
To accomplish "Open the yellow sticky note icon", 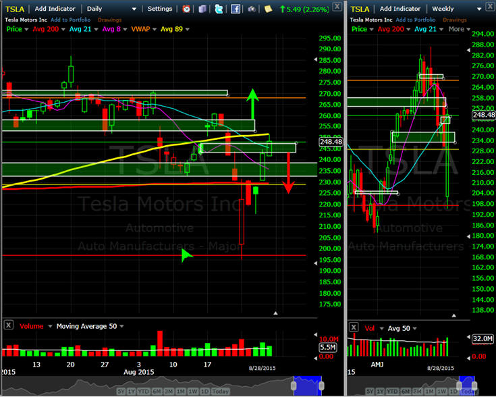I will pyautogui.click(x=268, y=9).
